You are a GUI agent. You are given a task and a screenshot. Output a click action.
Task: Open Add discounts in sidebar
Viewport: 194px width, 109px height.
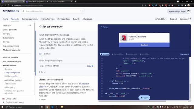tap(10, 84)
